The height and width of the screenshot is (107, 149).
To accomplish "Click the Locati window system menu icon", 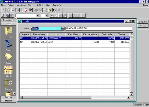I will (x=20, y=21).
